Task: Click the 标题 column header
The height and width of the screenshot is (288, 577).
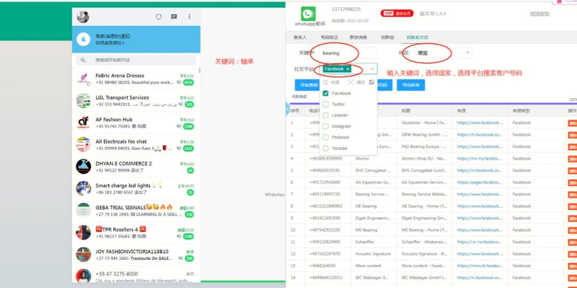Action: (406, 110)
